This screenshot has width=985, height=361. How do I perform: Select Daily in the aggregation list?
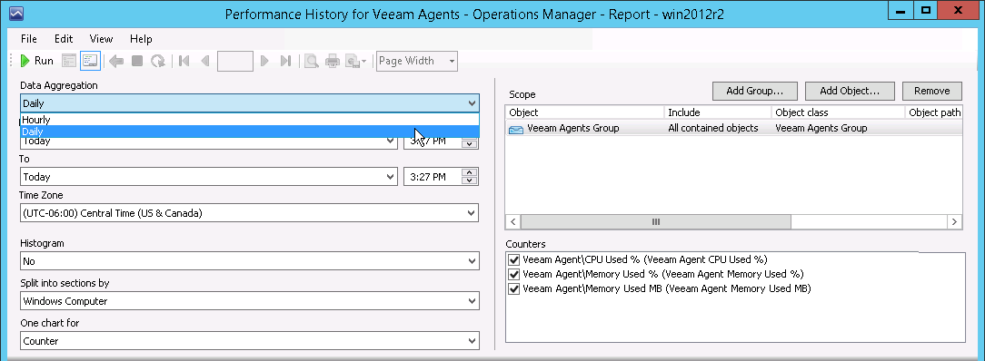tap(249, 132)
